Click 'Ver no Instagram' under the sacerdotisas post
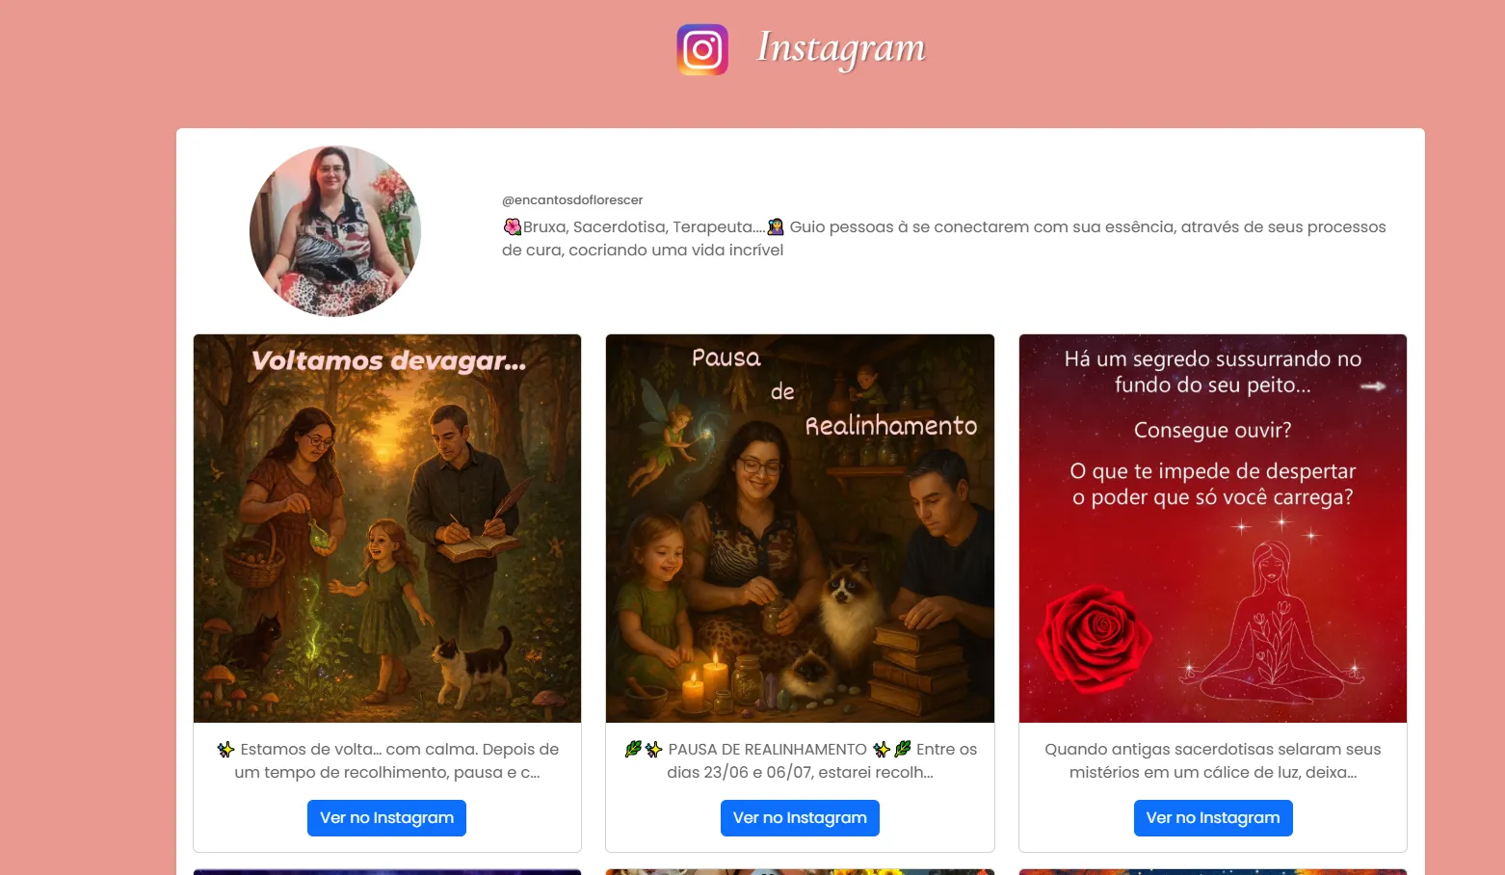 [x=1213, y=818]
